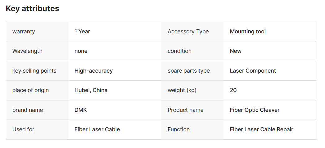Click the Mounting tool value
This screenshot has height=148, width=325.
(x=248, y=32)
